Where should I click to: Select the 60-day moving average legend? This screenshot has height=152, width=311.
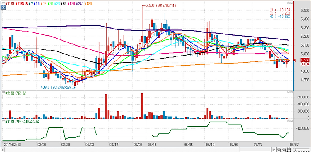pos(63,4)
